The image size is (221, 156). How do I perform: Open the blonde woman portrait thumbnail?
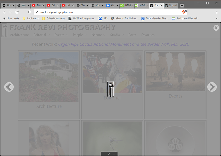[x=49, y=139]
